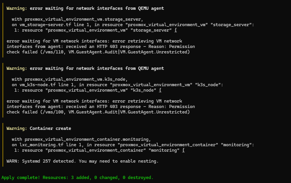291x183 pixels.
Task: Click '0 destroyed.' in the apply summary
Action: click(138, 178)
